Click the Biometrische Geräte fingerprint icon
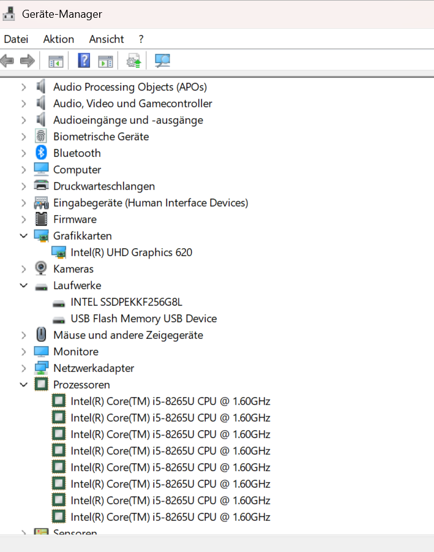This screenshot has width=434, height=552. 41,136
